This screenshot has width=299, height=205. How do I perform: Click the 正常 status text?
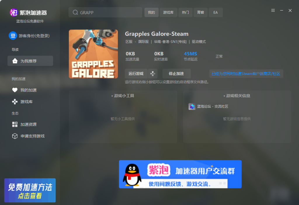[219, 56]
